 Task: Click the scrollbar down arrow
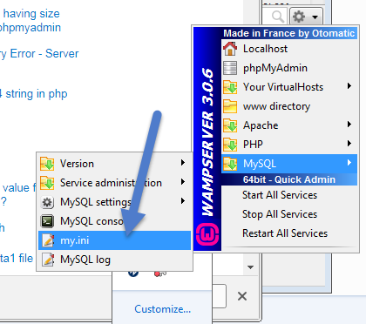[250, 267]
